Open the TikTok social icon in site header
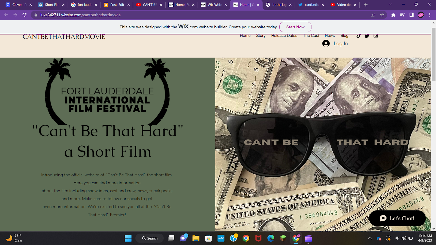 click(358, 36)
